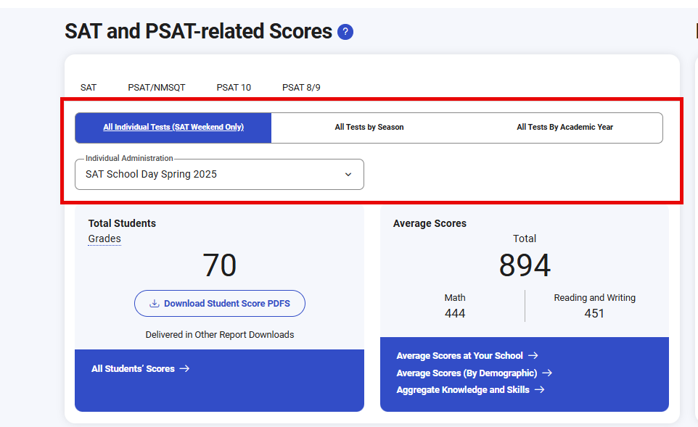The image size is (698, 427).
Task: Click arrow beside Average Scores at Your School
Action: [533, 356]
